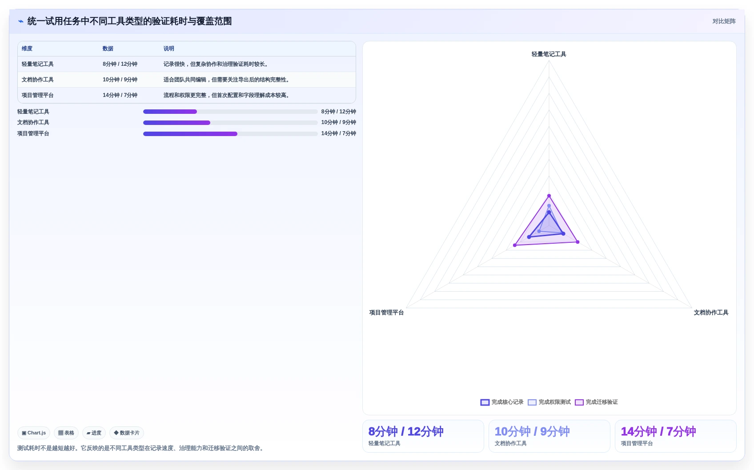Viewport: 754px width, 470px height.
Task: Click the 进度 chip
Action: (94, 433)
